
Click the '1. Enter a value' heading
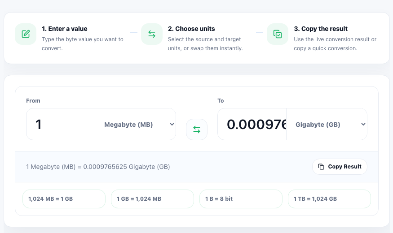[x=65, y=29]
